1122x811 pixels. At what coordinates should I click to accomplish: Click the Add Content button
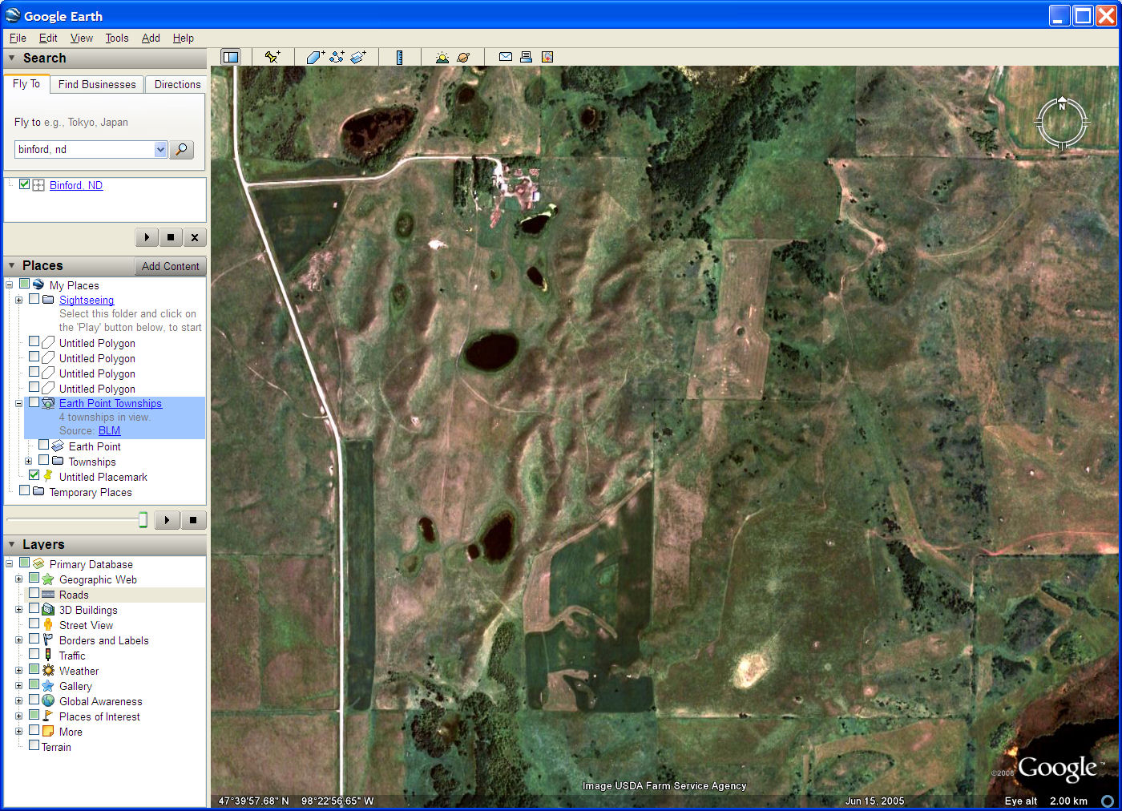tap(171, 266)
